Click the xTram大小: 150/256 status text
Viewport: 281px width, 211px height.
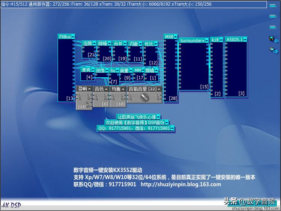192,4
